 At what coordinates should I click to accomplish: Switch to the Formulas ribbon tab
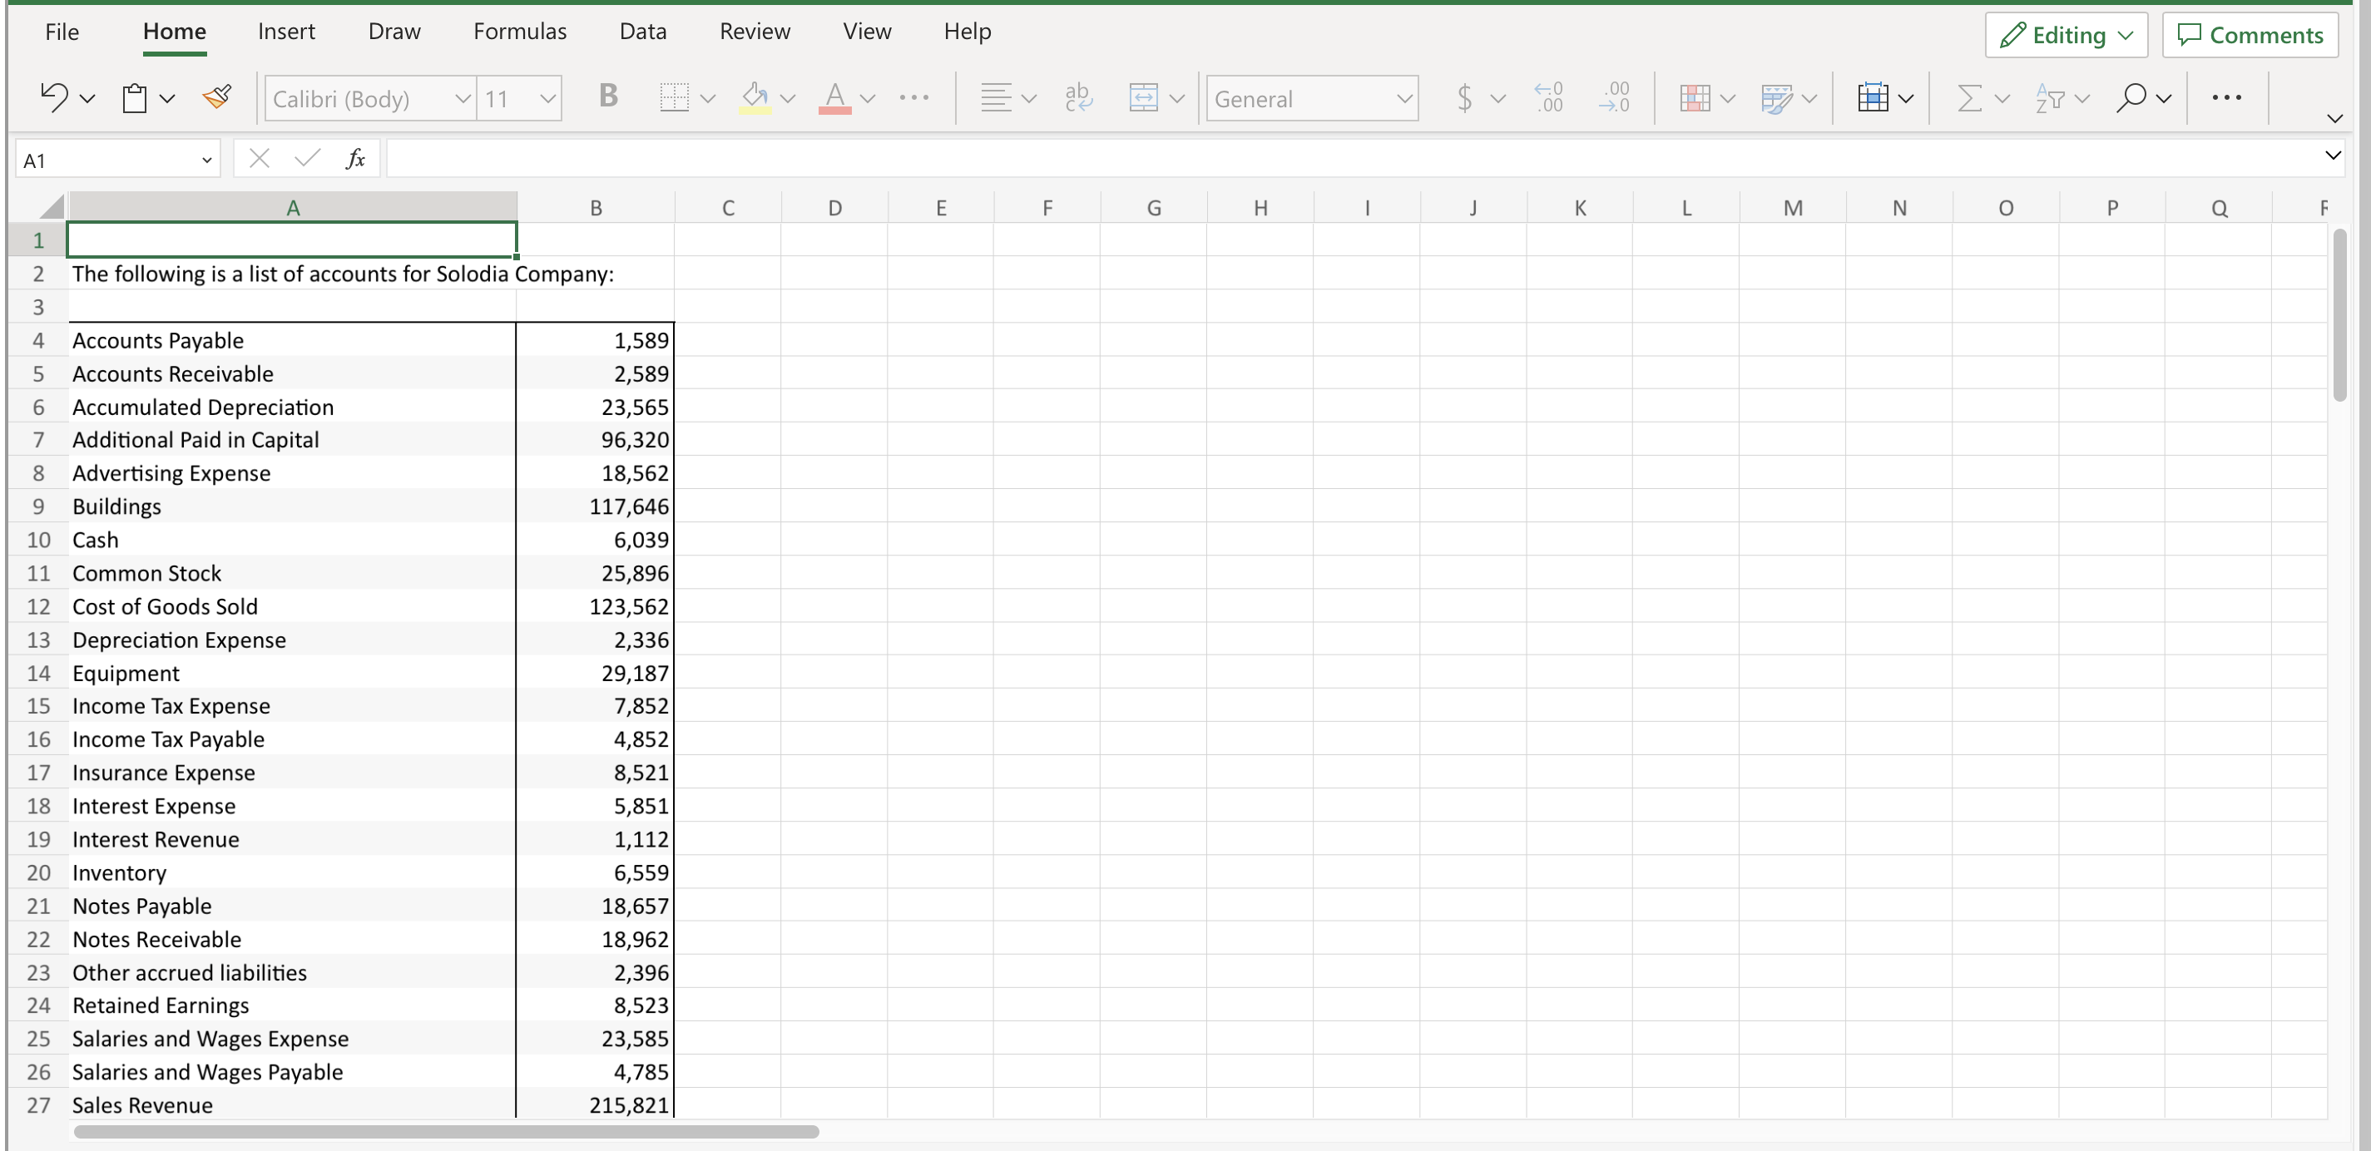coord(520,31)
